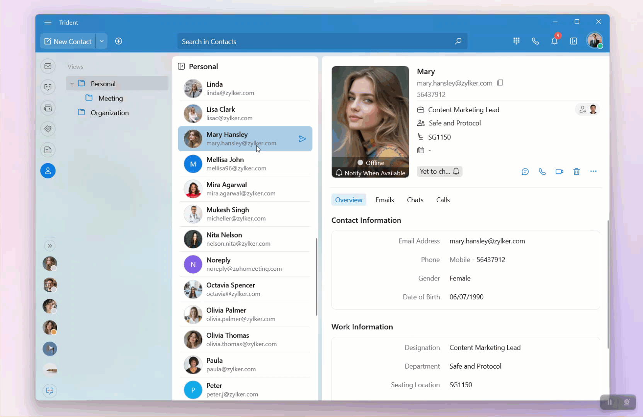Click the change owner icon beside designation

point(582,109)
